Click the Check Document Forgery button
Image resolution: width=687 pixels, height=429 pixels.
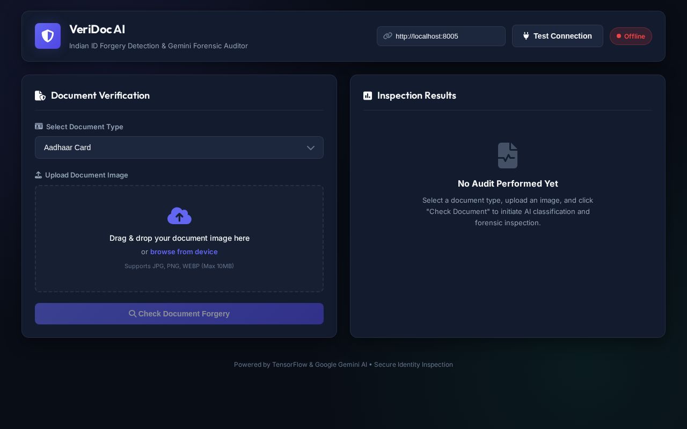179,314
